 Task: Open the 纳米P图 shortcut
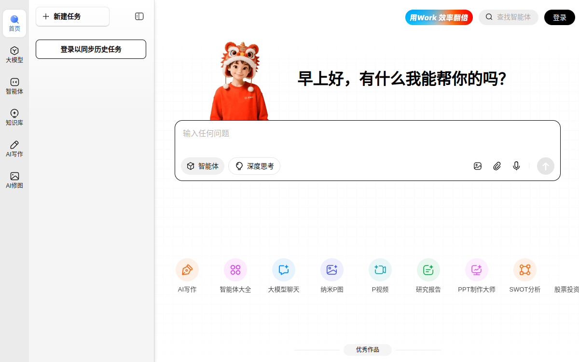point(332,276)
